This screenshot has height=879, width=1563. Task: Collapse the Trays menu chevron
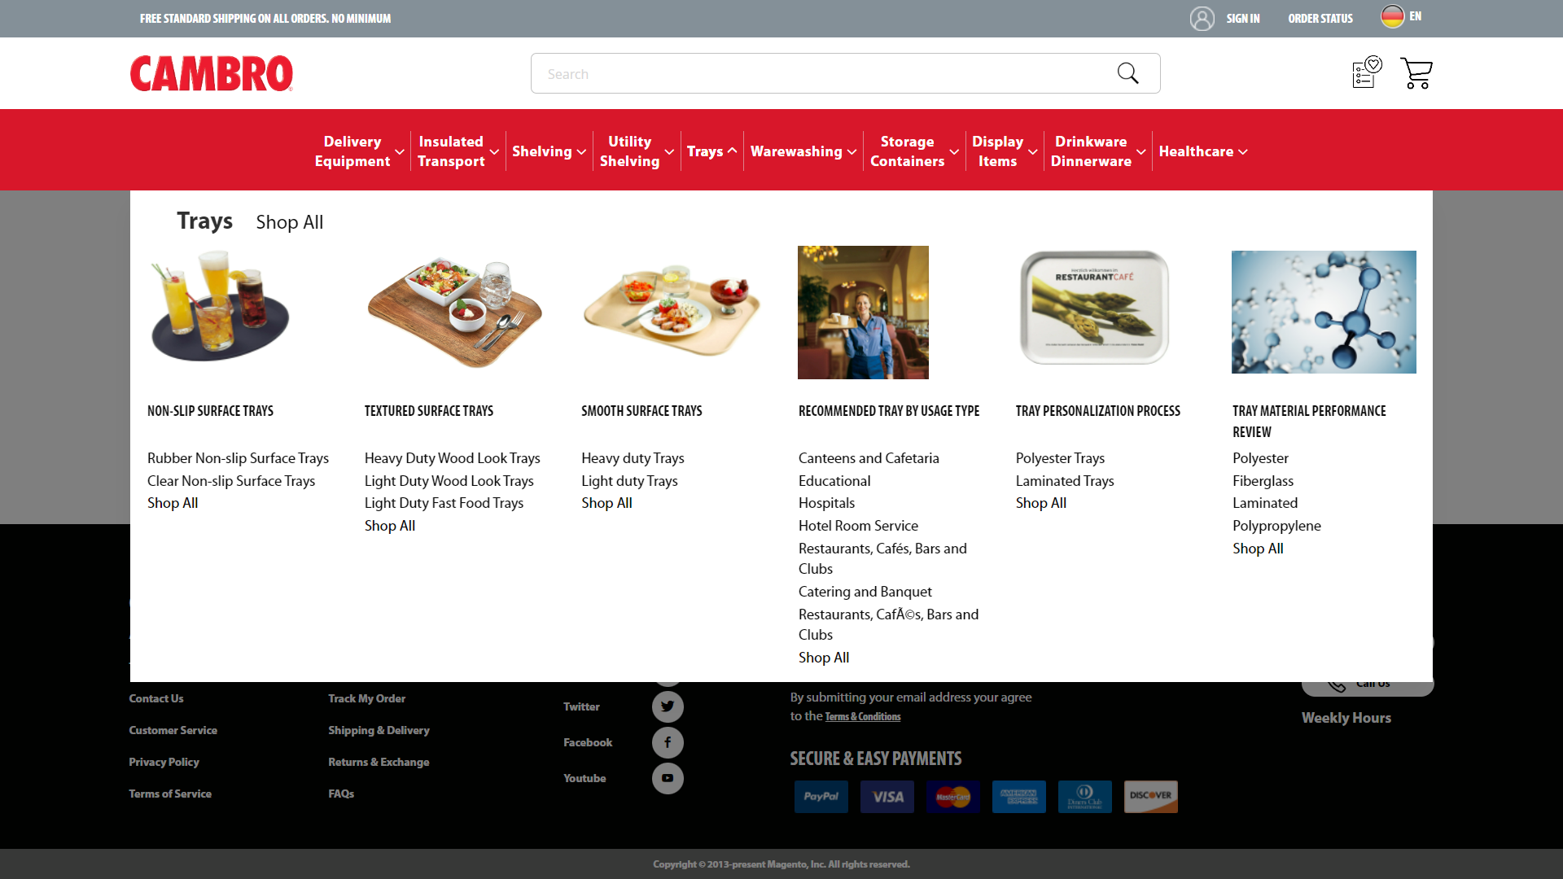[x=732, y=151]
